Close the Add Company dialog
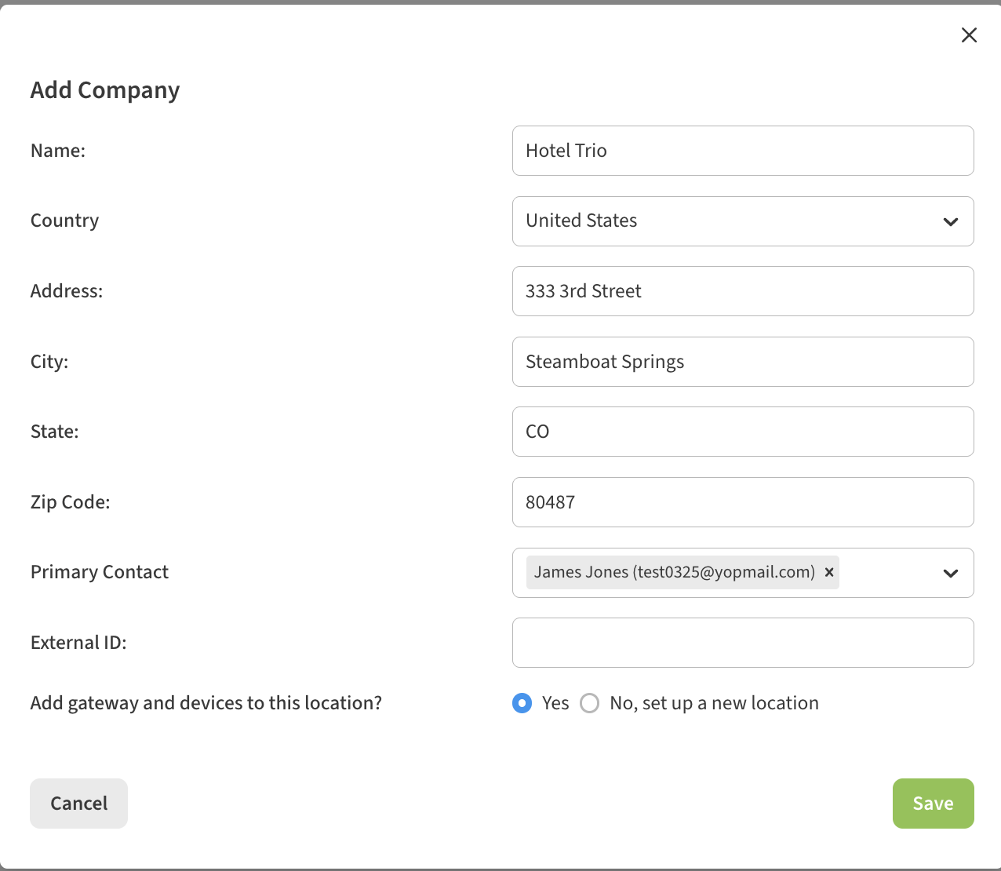 pyautogui.click(x=969, y=35)
